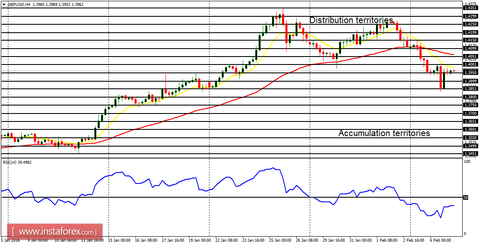Click the Distribution territories annotation text
Image resolution: width=479 pixels, height=245 pixels.
(351, 20)
